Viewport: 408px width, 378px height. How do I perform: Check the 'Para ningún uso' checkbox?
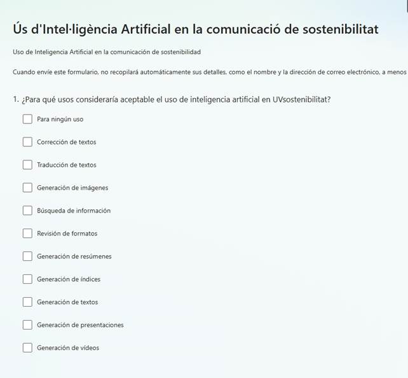pyautogui.click(x=27, y=119)
